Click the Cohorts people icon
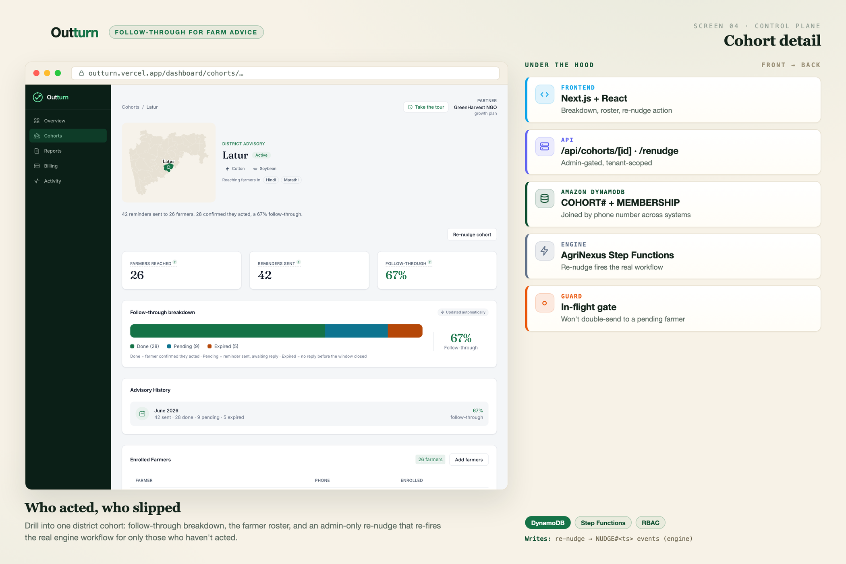The height and width of the screenshot is (564, 846). tap(37, 136)
